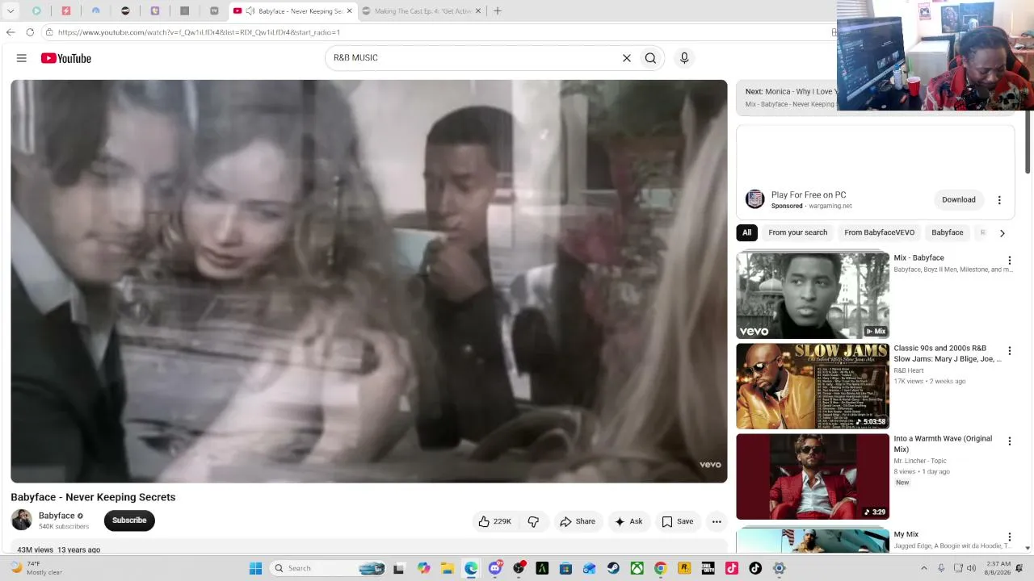Click the Windows taskbar search box

tap(327, 568)
